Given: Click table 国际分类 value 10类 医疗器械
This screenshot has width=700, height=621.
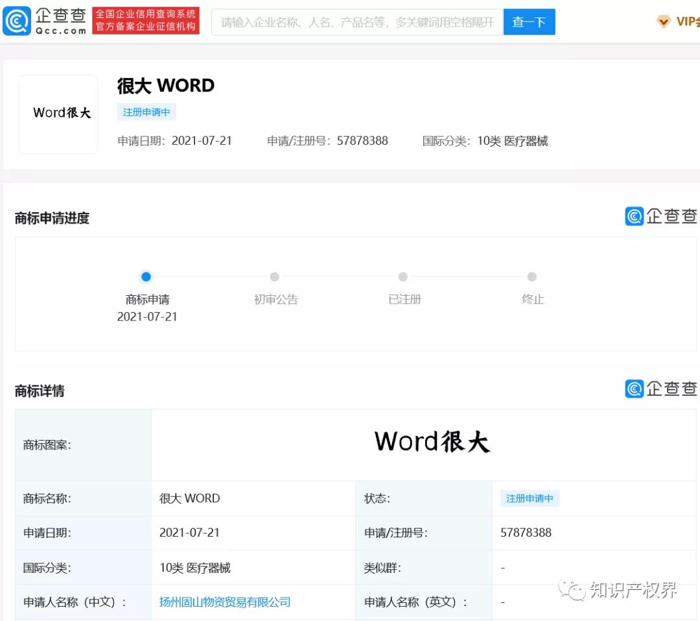Looking at the screenshot, I should (x=194, y=567).
